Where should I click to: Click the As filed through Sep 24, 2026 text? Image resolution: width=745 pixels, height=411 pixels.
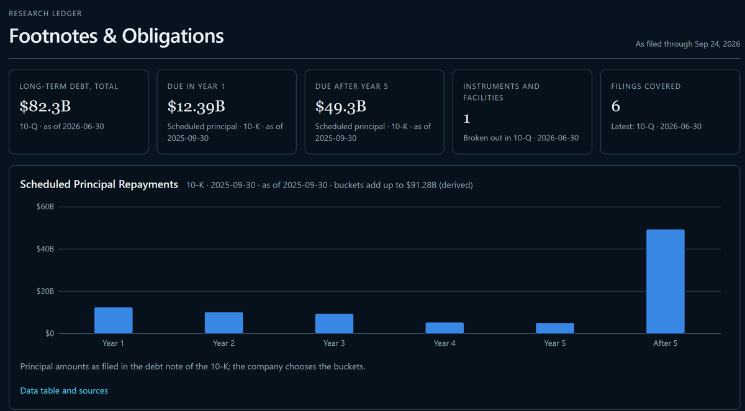point(688,44)
